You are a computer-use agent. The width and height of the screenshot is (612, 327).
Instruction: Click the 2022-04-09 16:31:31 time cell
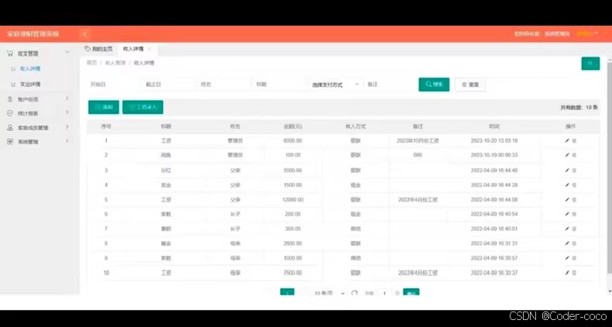pos(494,243)
